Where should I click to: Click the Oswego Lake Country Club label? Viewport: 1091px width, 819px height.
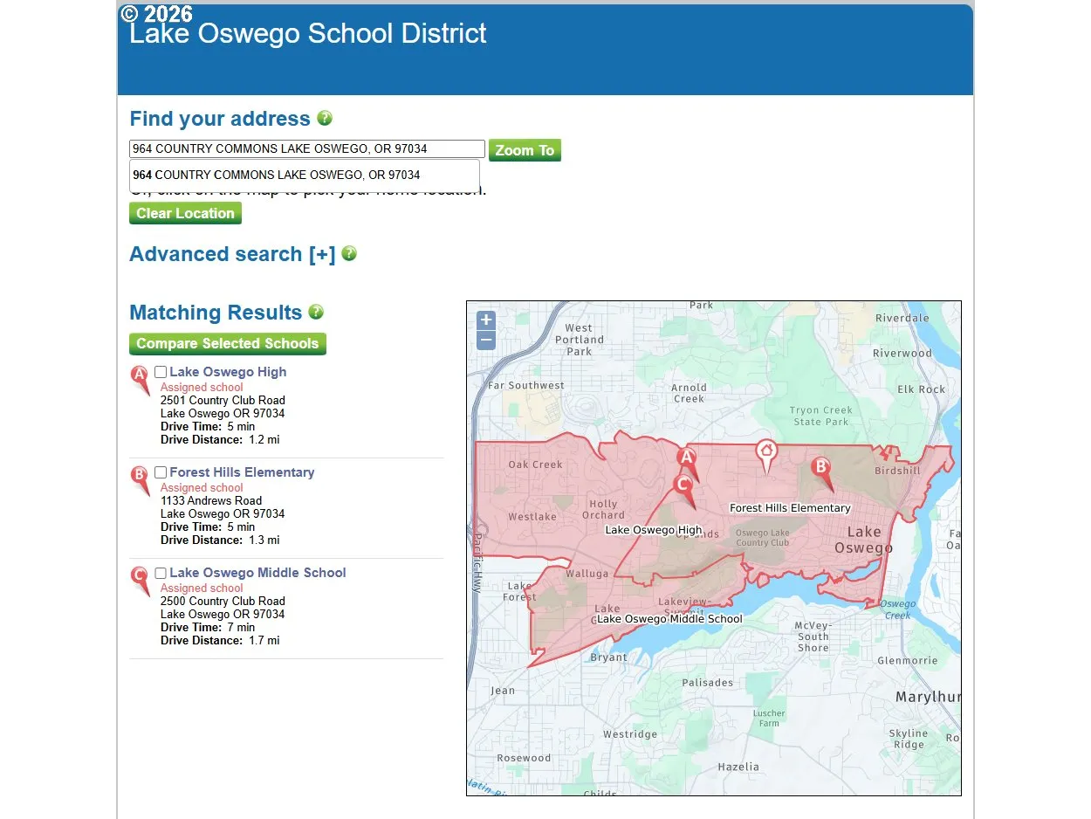(762, 538)
